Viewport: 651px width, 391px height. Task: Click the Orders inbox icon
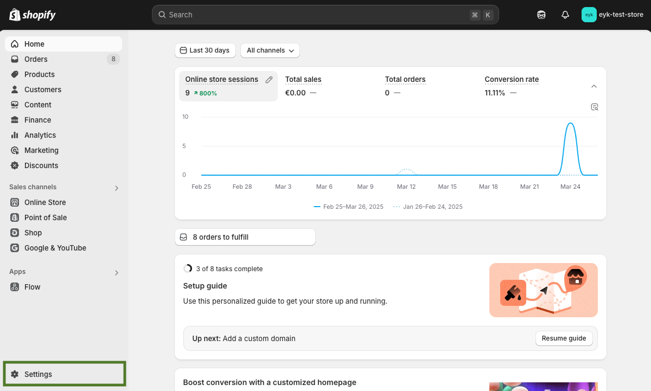(x=15, y=59)
